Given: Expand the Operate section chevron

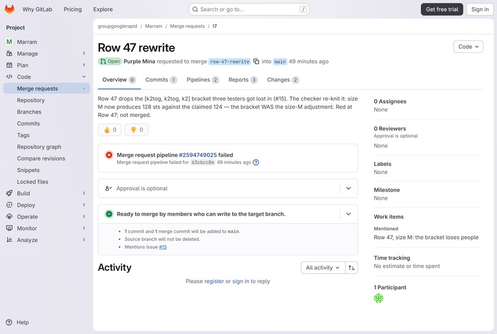Looking at the screenshot, I should coord(84,216).
